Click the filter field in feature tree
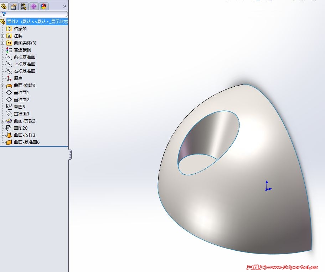The image size is (325, 272). pyautogui.click(x=34, y=14)
